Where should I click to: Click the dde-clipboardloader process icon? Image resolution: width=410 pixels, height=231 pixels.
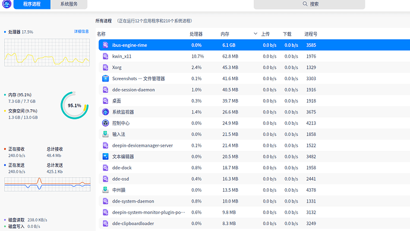pyautogui.click(x=105, y=223)
